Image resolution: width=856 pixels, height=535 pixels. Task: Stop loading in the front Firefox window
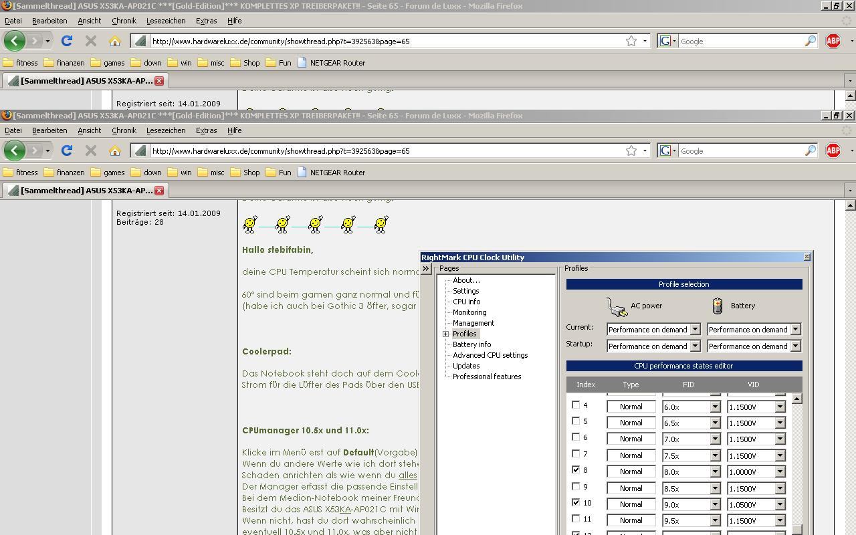pos(91,150)
